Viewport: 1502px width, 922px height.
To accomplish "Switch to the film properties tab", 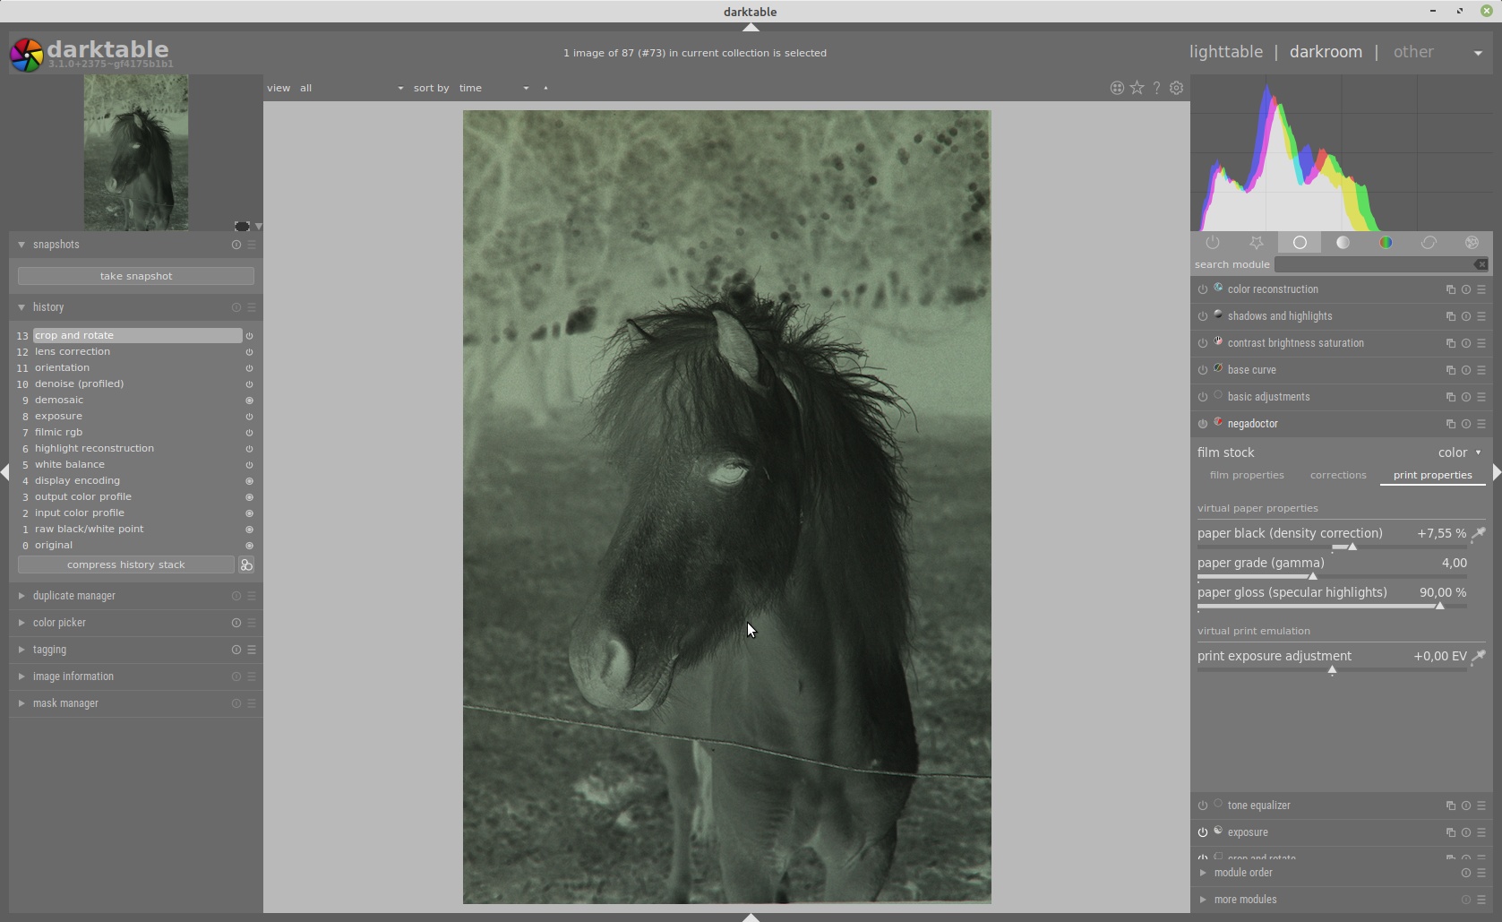I will tap(1246, 476).
